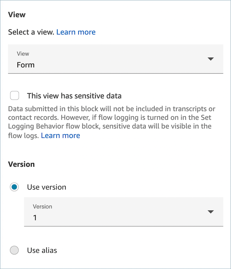Screen dimensions: 231x269
Task: Enable the sensitive data checkbox
Action: tap(15, 95)
